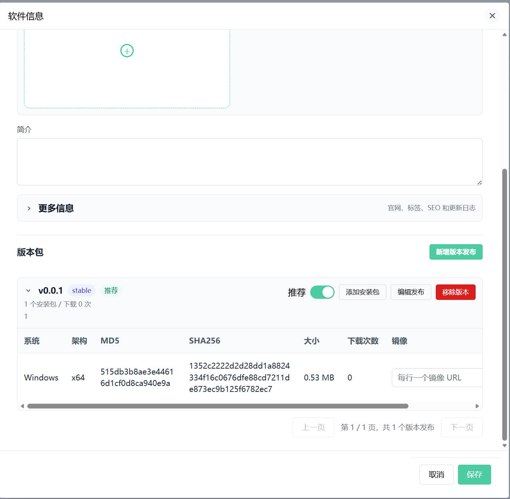This screenshot has width=510, height=499.
Task: Click the stable tag badge
Action: pyautogui.click(x=82, y=291)
